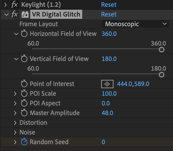This screenshot has width=173, height=151.
Task: Expand the Distortion property group
Action: point(15,123)
